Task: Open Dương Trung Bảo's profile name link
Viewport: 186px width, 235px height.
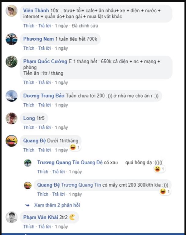Action: 44,96
